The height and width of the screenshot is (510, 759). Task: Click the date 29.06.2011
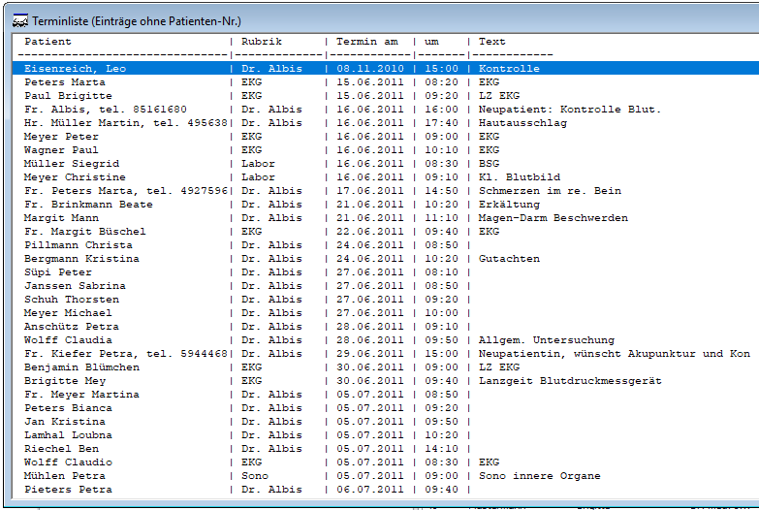coord(370,353)
